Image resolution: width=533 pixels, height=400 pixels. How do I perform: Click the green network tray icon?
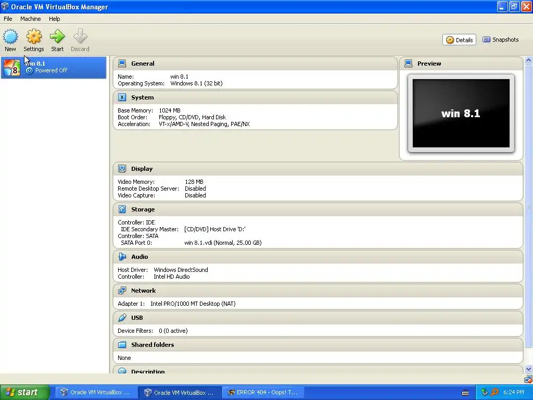click(x=485, y=393)
